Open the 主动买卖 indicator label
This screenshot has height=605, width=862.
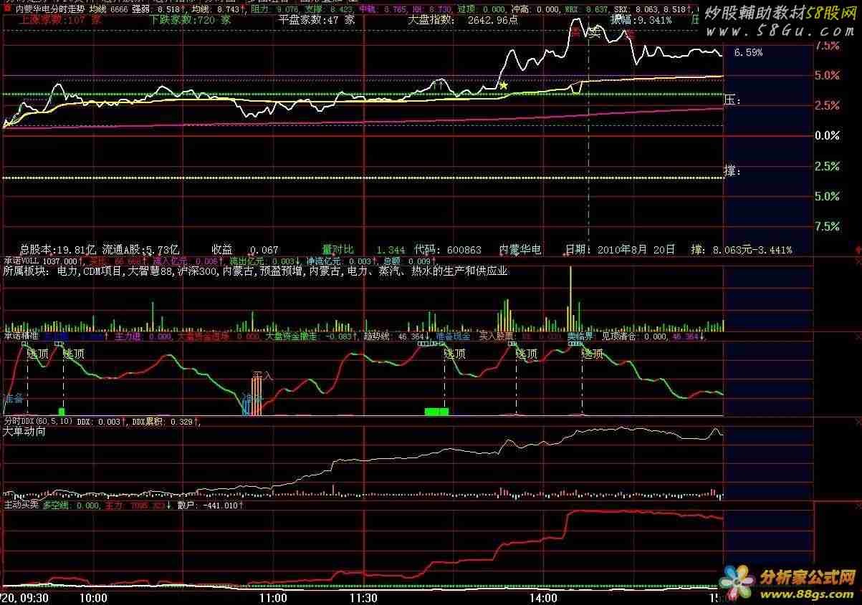[x=21, y=505]
